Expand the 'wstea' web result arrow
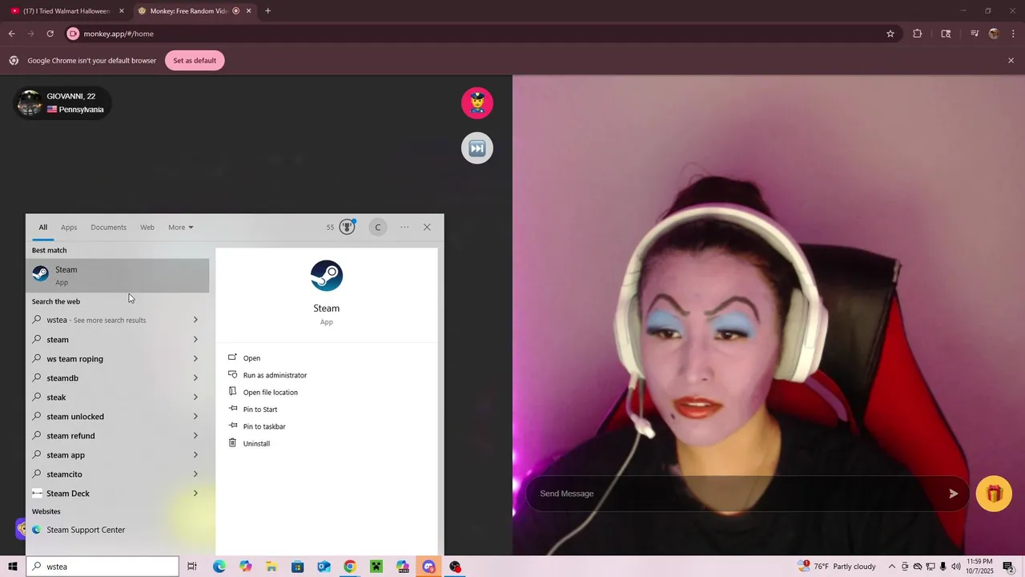Image resolution: width=1025 pixels, height=577 pixels. pos(195,320)
